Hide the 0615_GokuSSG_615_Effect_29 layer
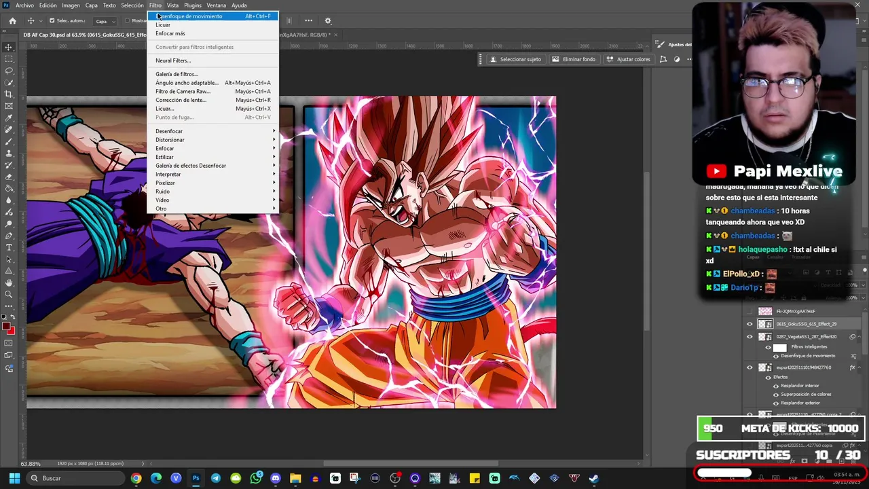 [750, 324]
